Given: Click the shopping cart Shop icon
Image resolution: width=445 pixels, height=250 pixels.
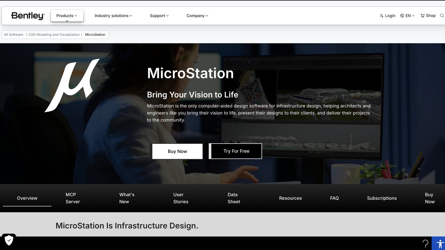Looking at the screenshot, I should point(422,16).
